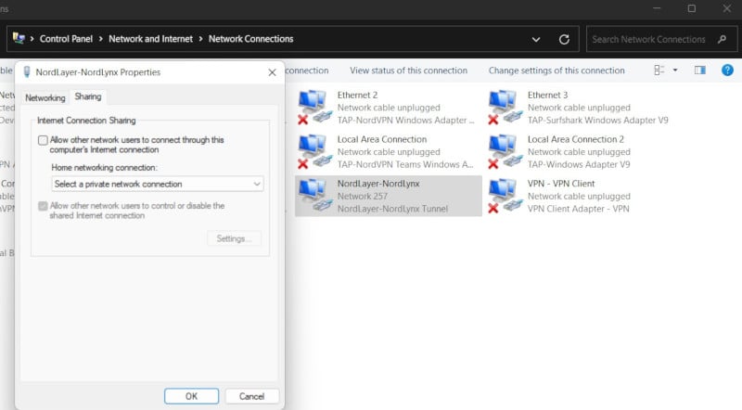Viewport: 742px width, 410px height.
Task: Click Change settings of this connection
Action: coord(556,70)
